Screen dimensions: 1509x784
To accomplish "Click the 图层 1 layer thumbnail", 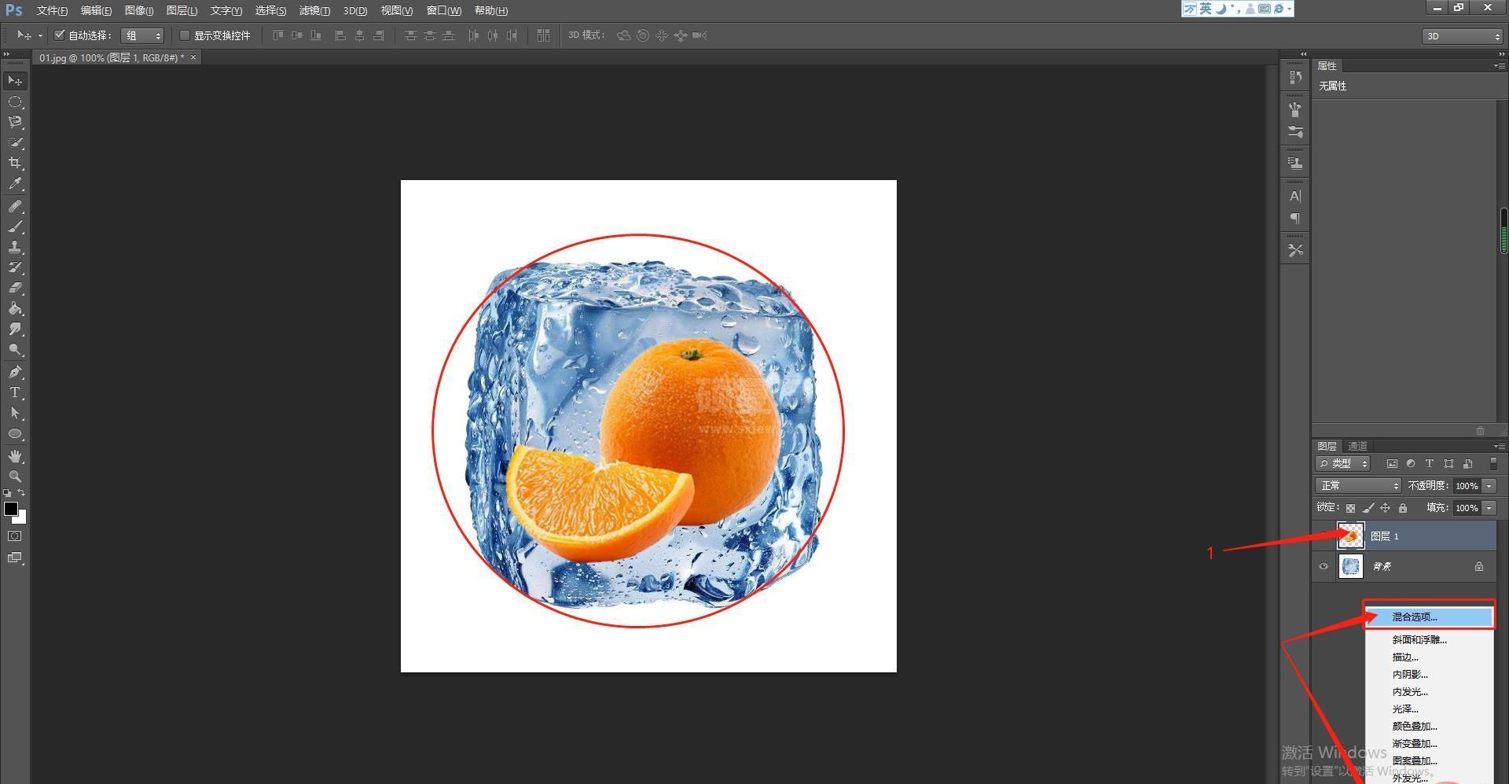I will click(1351, 536).
